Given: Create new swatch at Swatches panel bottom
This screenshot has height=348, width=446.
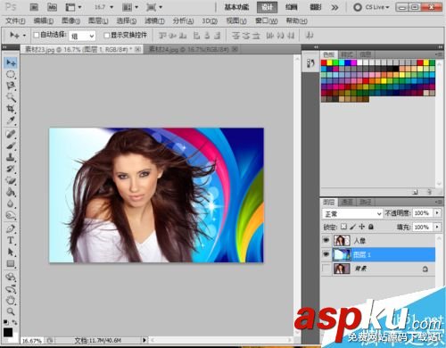Looking at the screenshot, I should (x=415, y=192).
